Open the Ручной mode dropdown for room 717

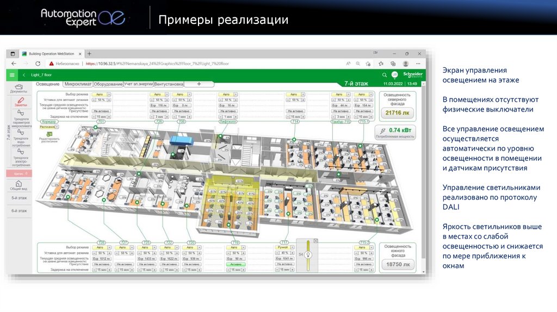[292, 247]
